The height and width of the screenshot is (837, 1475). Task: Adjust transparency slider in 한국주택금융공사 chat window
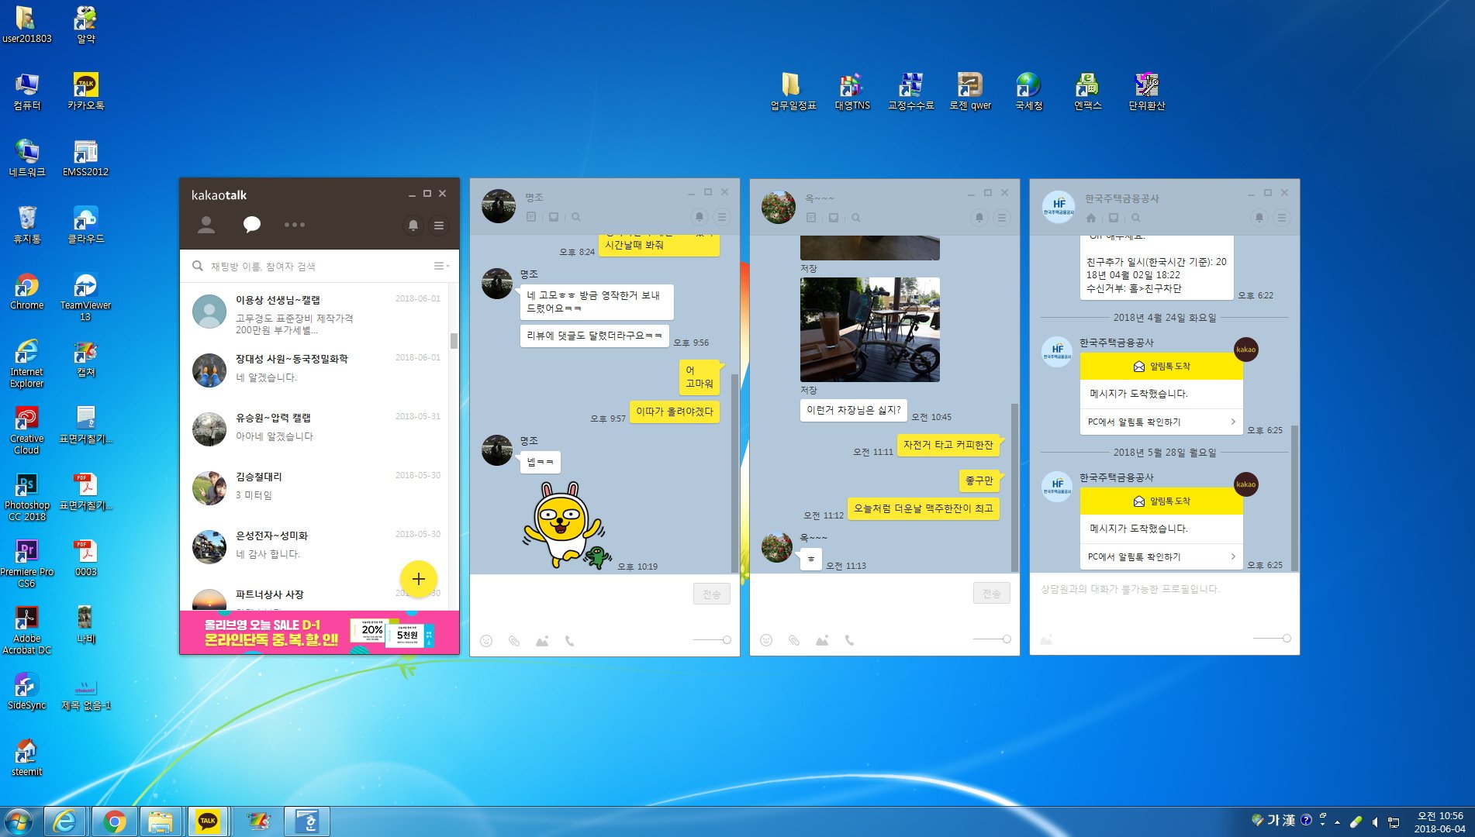point(1272,638)
